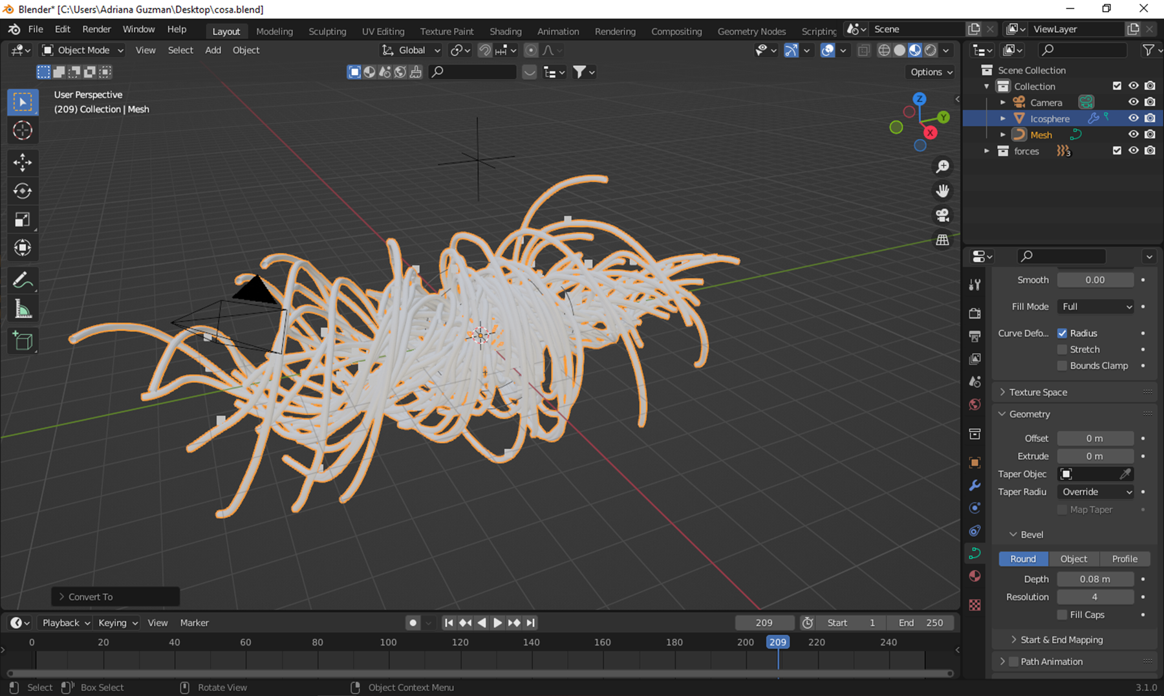The height and width of the screenshot is (696, 1164).
Task: Open the World properties tab
Action: (x=975, y=404)
